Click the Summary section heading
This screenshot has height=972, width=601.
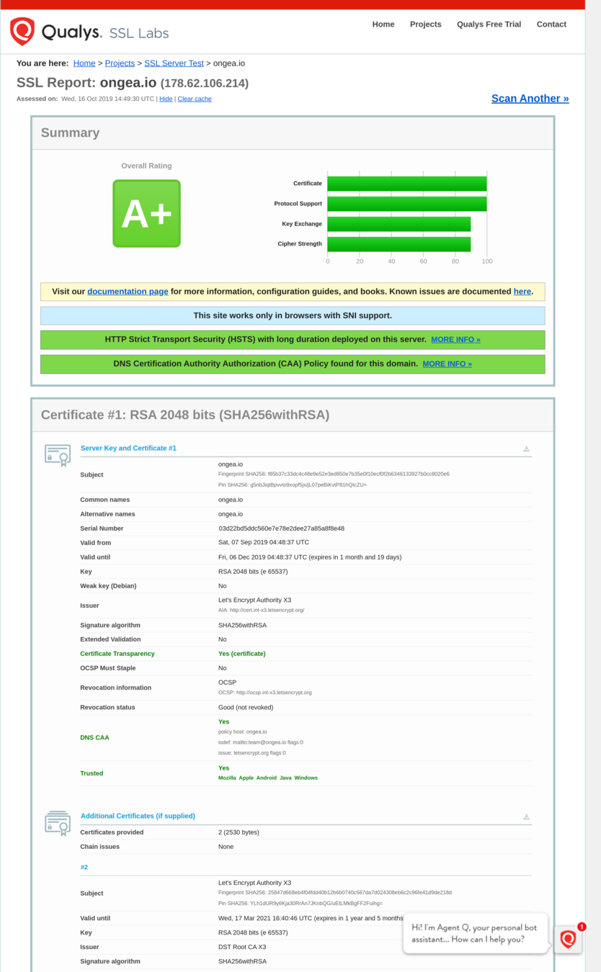click(70, 132)
